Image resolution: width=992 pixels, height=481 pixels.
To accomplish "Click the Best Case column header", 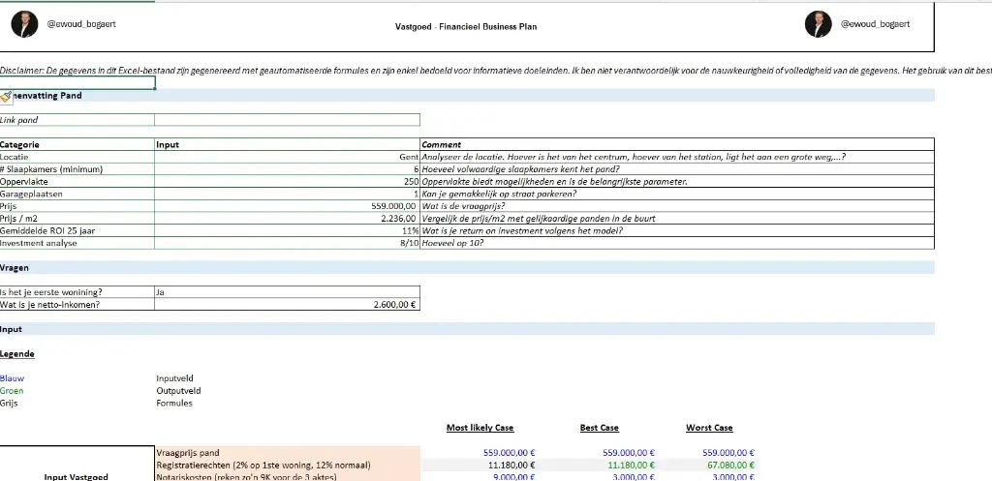I will tap(599, 428).
